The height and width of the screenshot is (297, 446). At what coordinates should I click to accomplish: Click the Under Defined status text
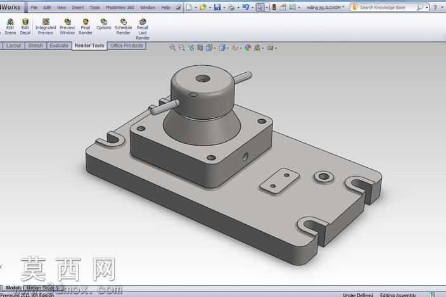pos(358,295)
